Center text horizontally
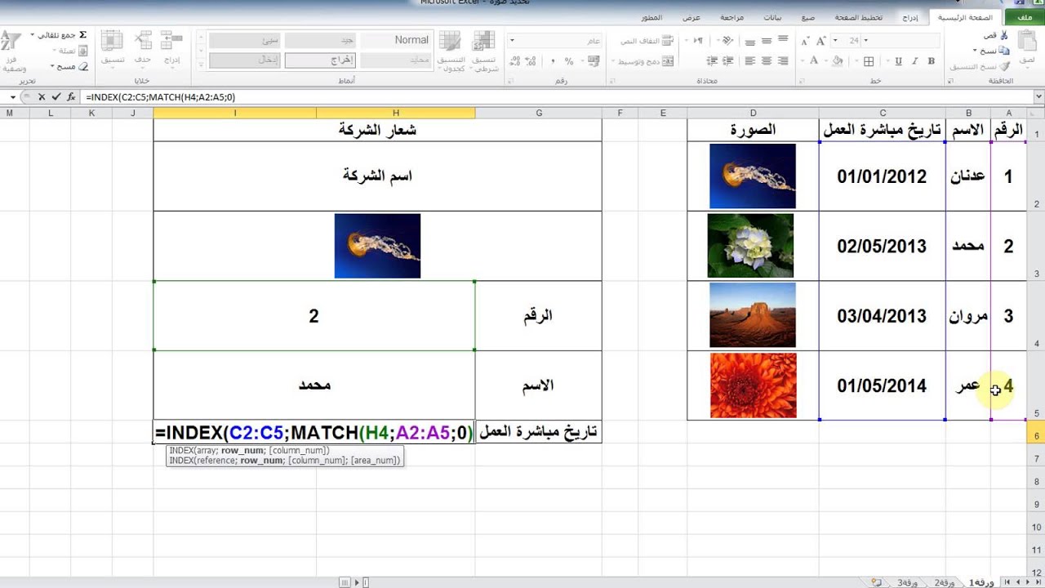The image size is (1045, 588). [x=767, y=61]
